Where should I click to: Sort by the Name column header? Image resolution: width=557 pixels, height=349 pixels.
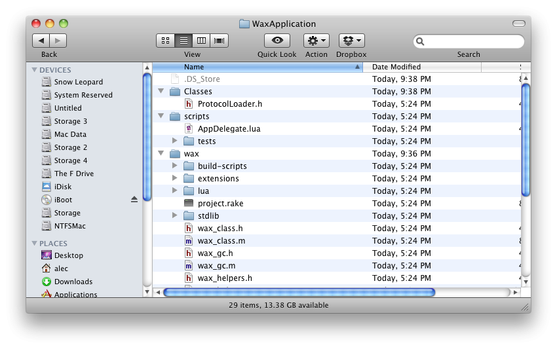click(258, 67)
